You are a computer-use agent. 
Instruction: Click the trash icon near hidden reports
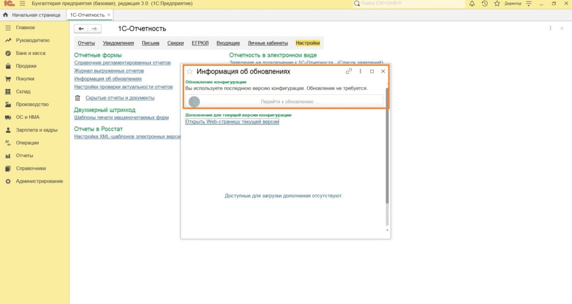[x=78, y=98]
